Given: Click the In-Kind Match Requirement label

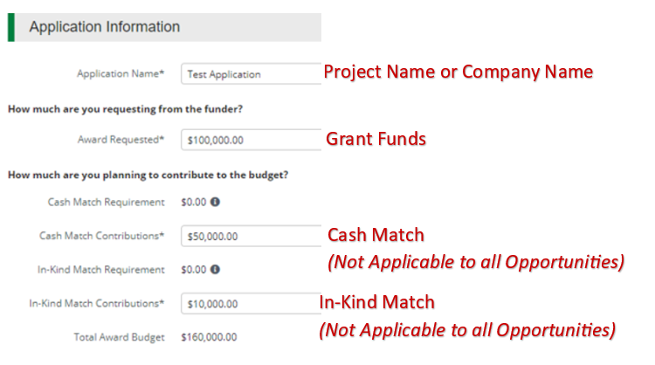Looking at the screenshot, I should tap(100, 270).
